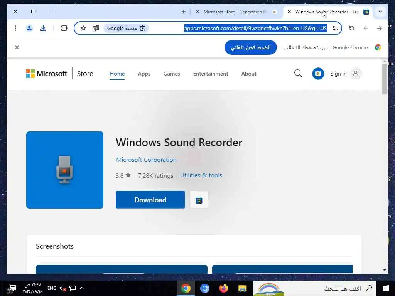Open the store search magnifier
Image resolution: width=395 pixels, height=296 pixels.
[298, 74]
